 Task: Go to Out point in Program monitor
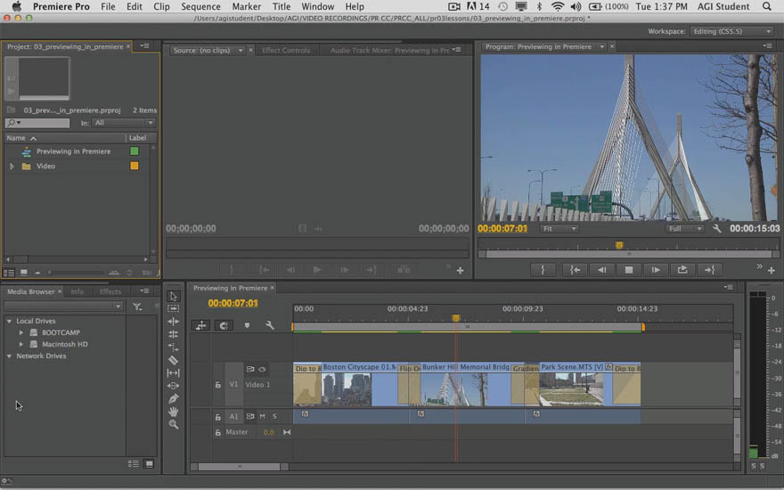click(x=709, y=270)
